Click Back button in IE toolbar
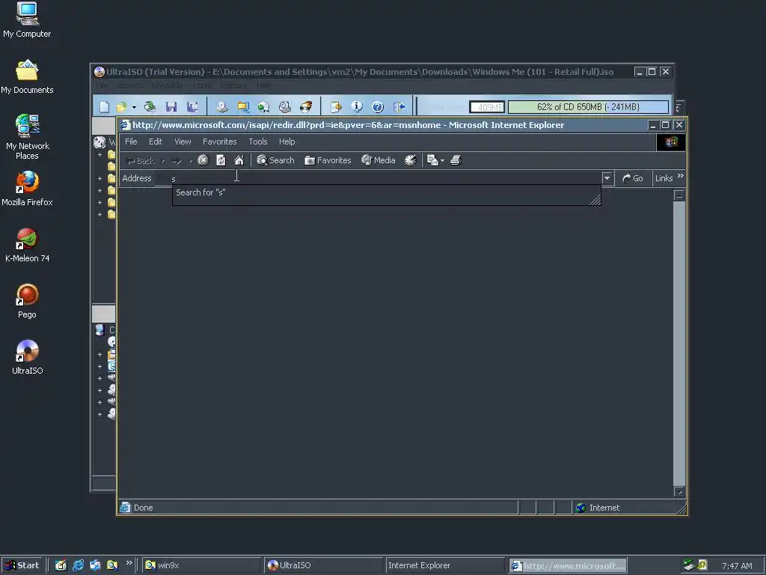The height and width of the screenshot is (575, 766). click(x=140, y=160)
